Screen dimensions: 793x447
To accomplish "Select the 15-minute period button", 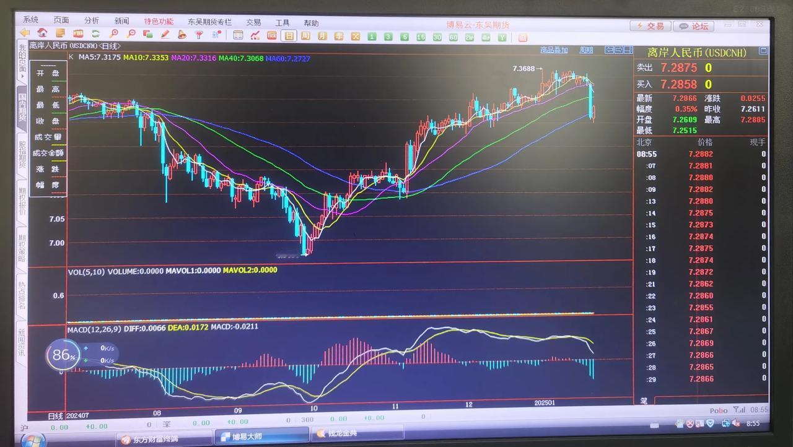I will pyautogui.click(x=421, y=37).
